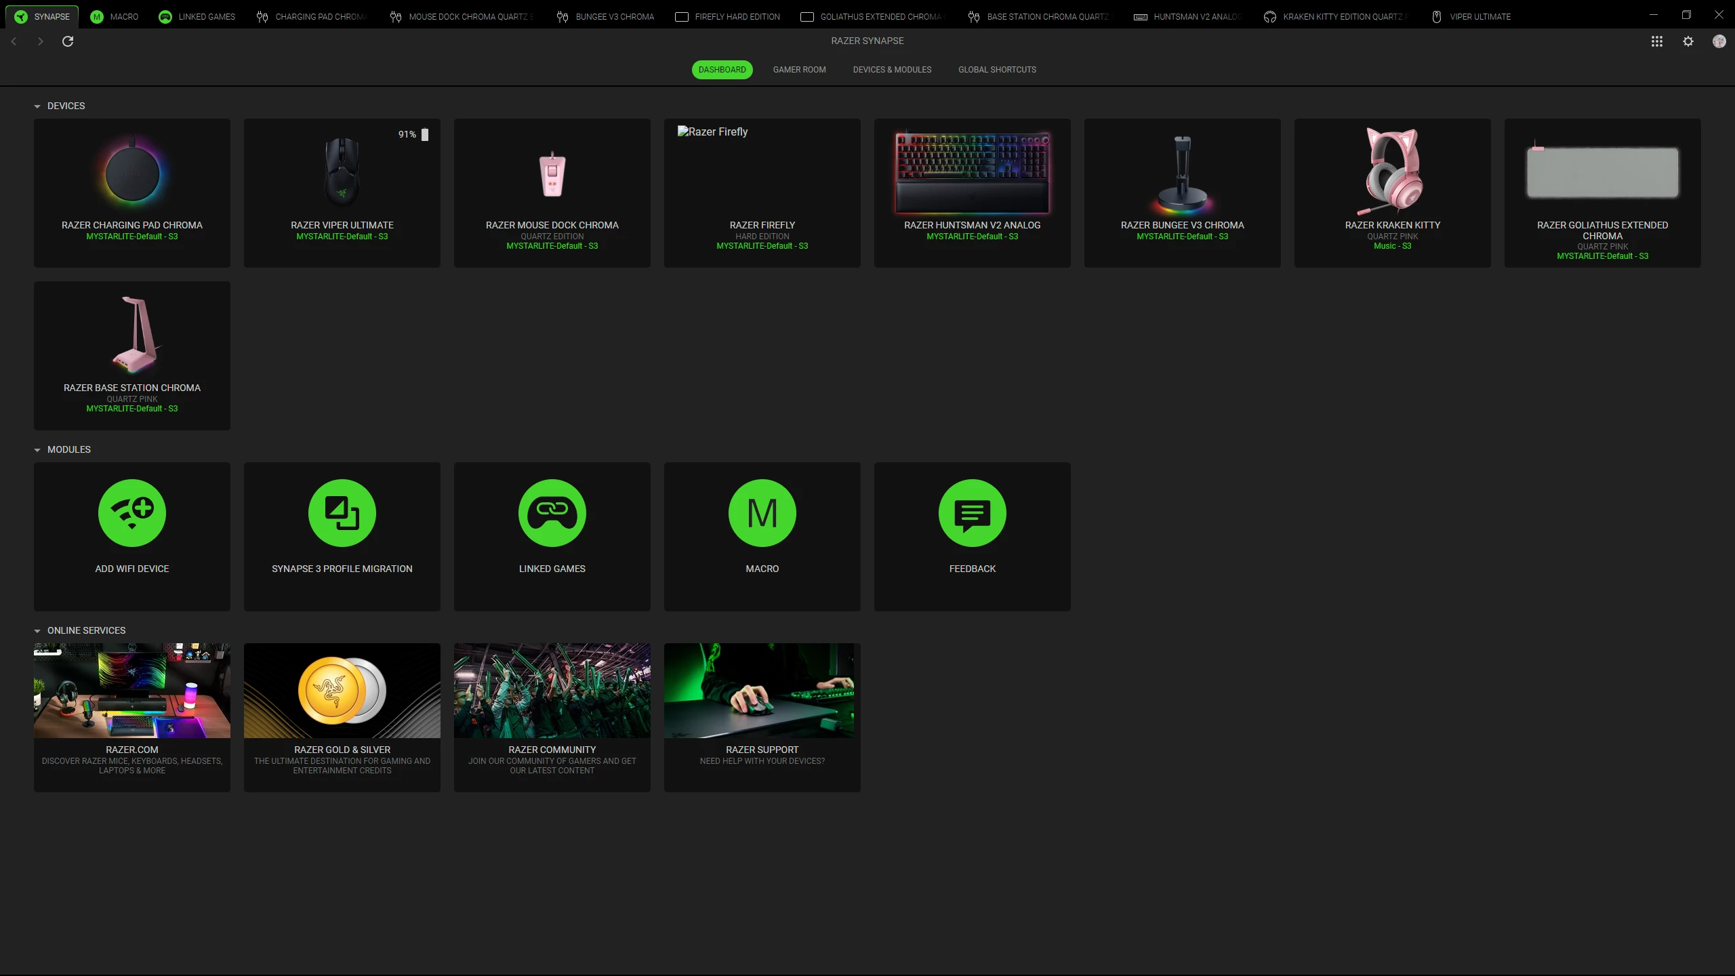Visit the Razer Gold & Silver service
The height and width of the screenshot is (976, 1735).
click(x=342, y=717)
